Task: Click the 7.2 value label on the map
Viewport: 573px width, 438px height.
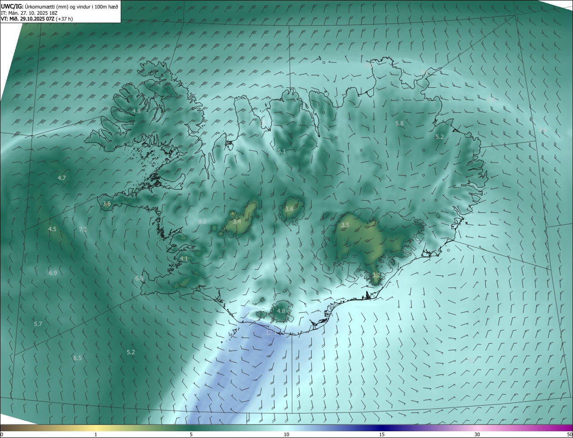Action: (83, 229)
